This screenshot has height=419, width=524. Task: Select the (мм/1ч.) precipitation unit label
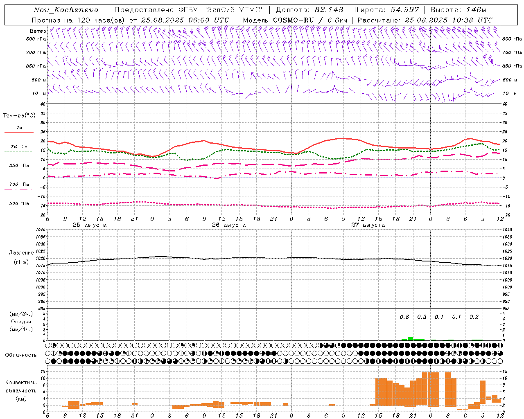click(21, 329)
